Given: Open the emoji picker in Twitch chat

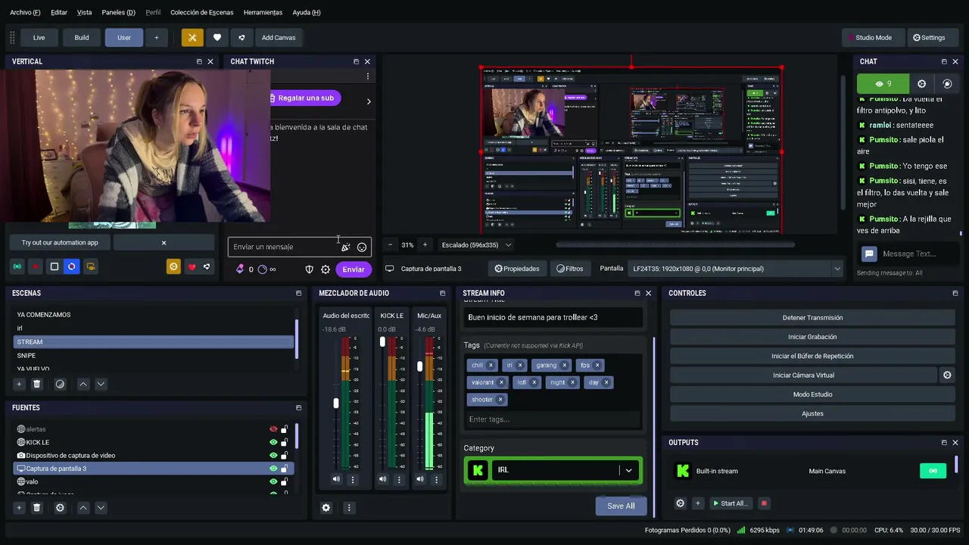Looking at the screenshot, I should pos(362,247).
